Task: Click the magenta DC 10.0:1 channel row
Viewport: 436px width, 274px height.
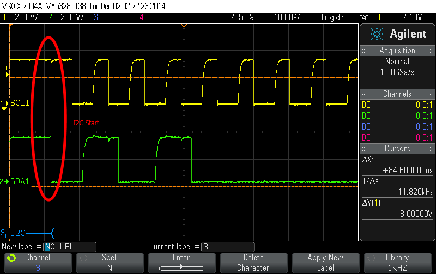Action: 397,137
